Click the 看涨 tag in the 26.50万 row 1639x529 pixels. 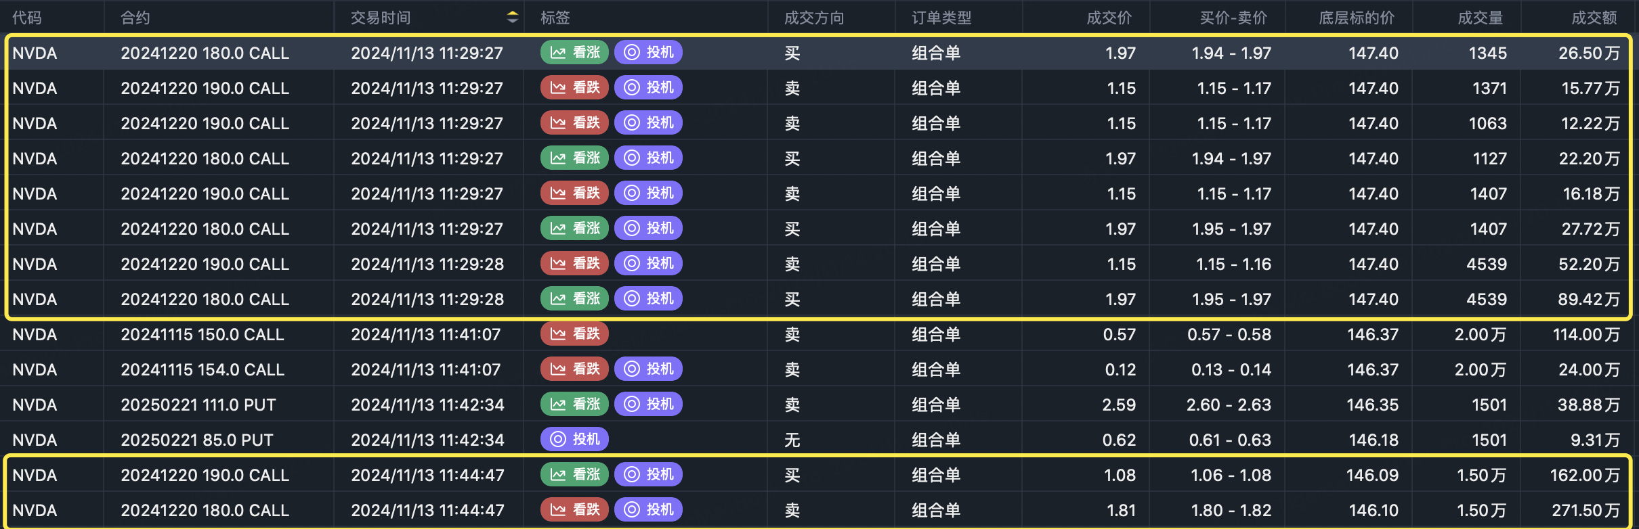coord(574,53)
